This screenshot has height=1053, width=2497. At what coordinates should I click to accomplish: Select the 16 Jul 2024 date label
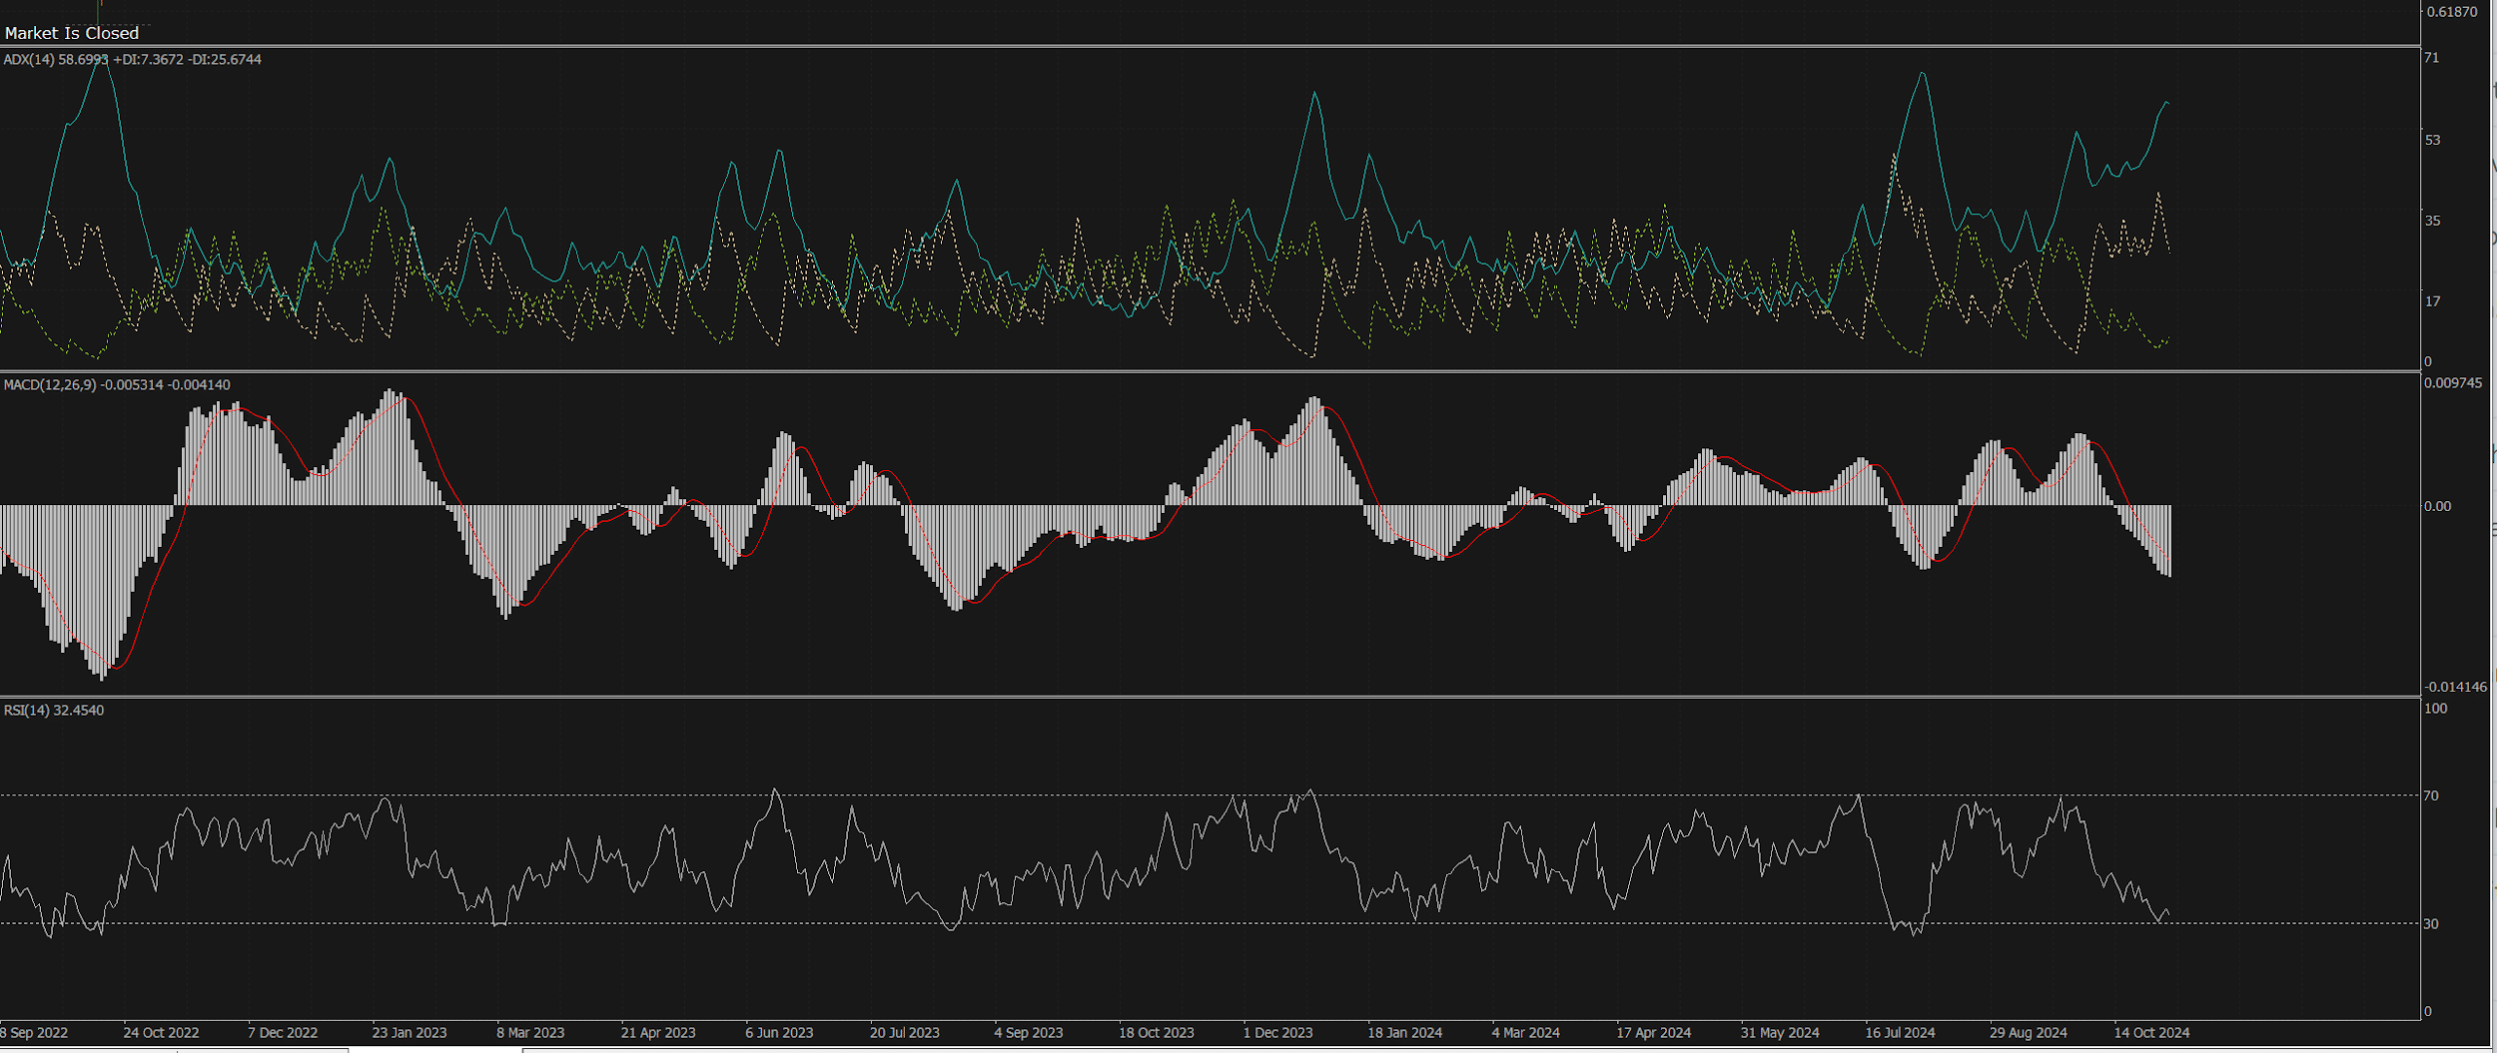click(1900, 1033)
